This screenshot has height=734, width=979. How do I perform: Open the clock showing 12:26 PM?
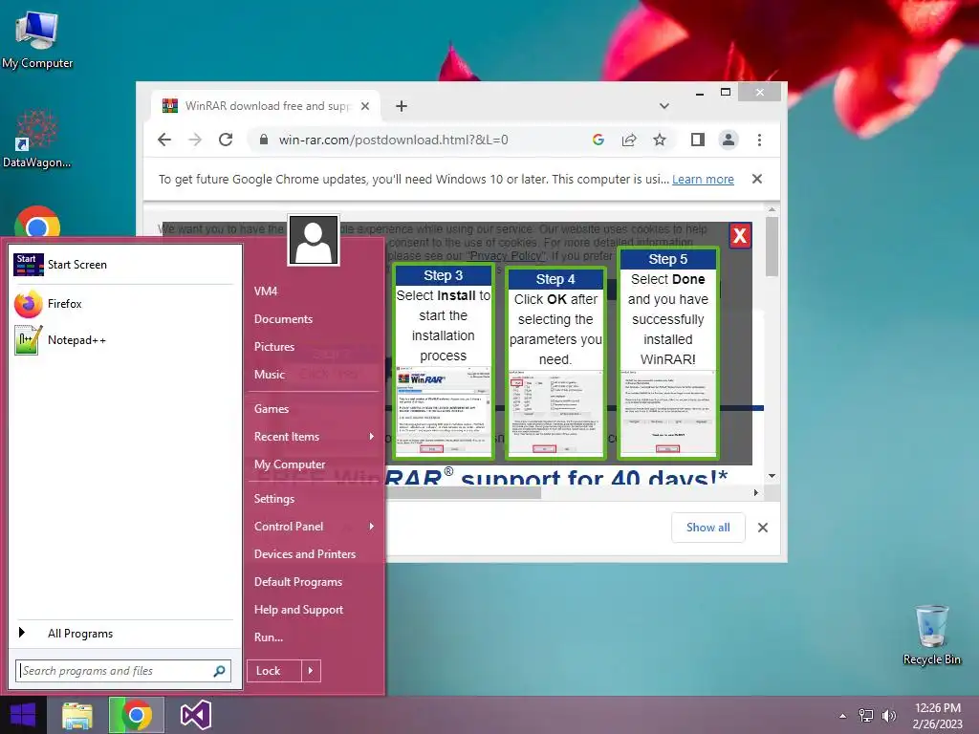click(938, 715)
